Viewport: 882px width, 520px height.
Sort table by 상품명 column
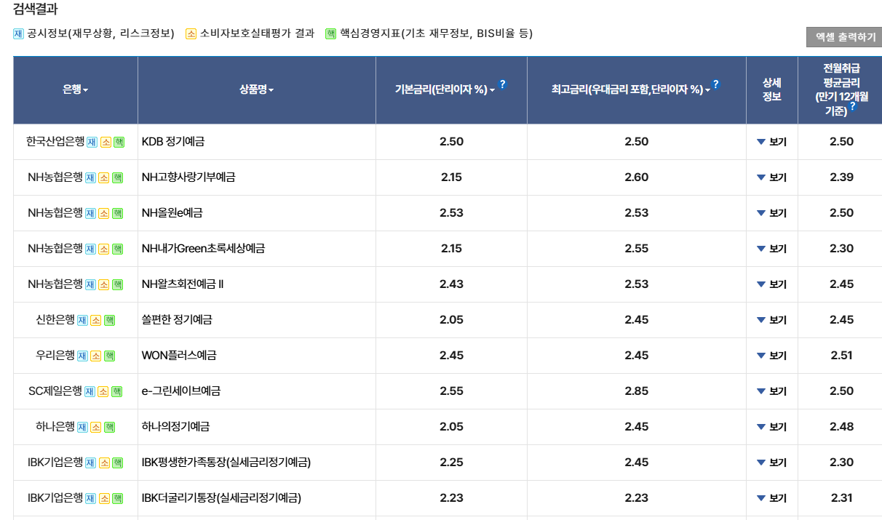point(256,90)
